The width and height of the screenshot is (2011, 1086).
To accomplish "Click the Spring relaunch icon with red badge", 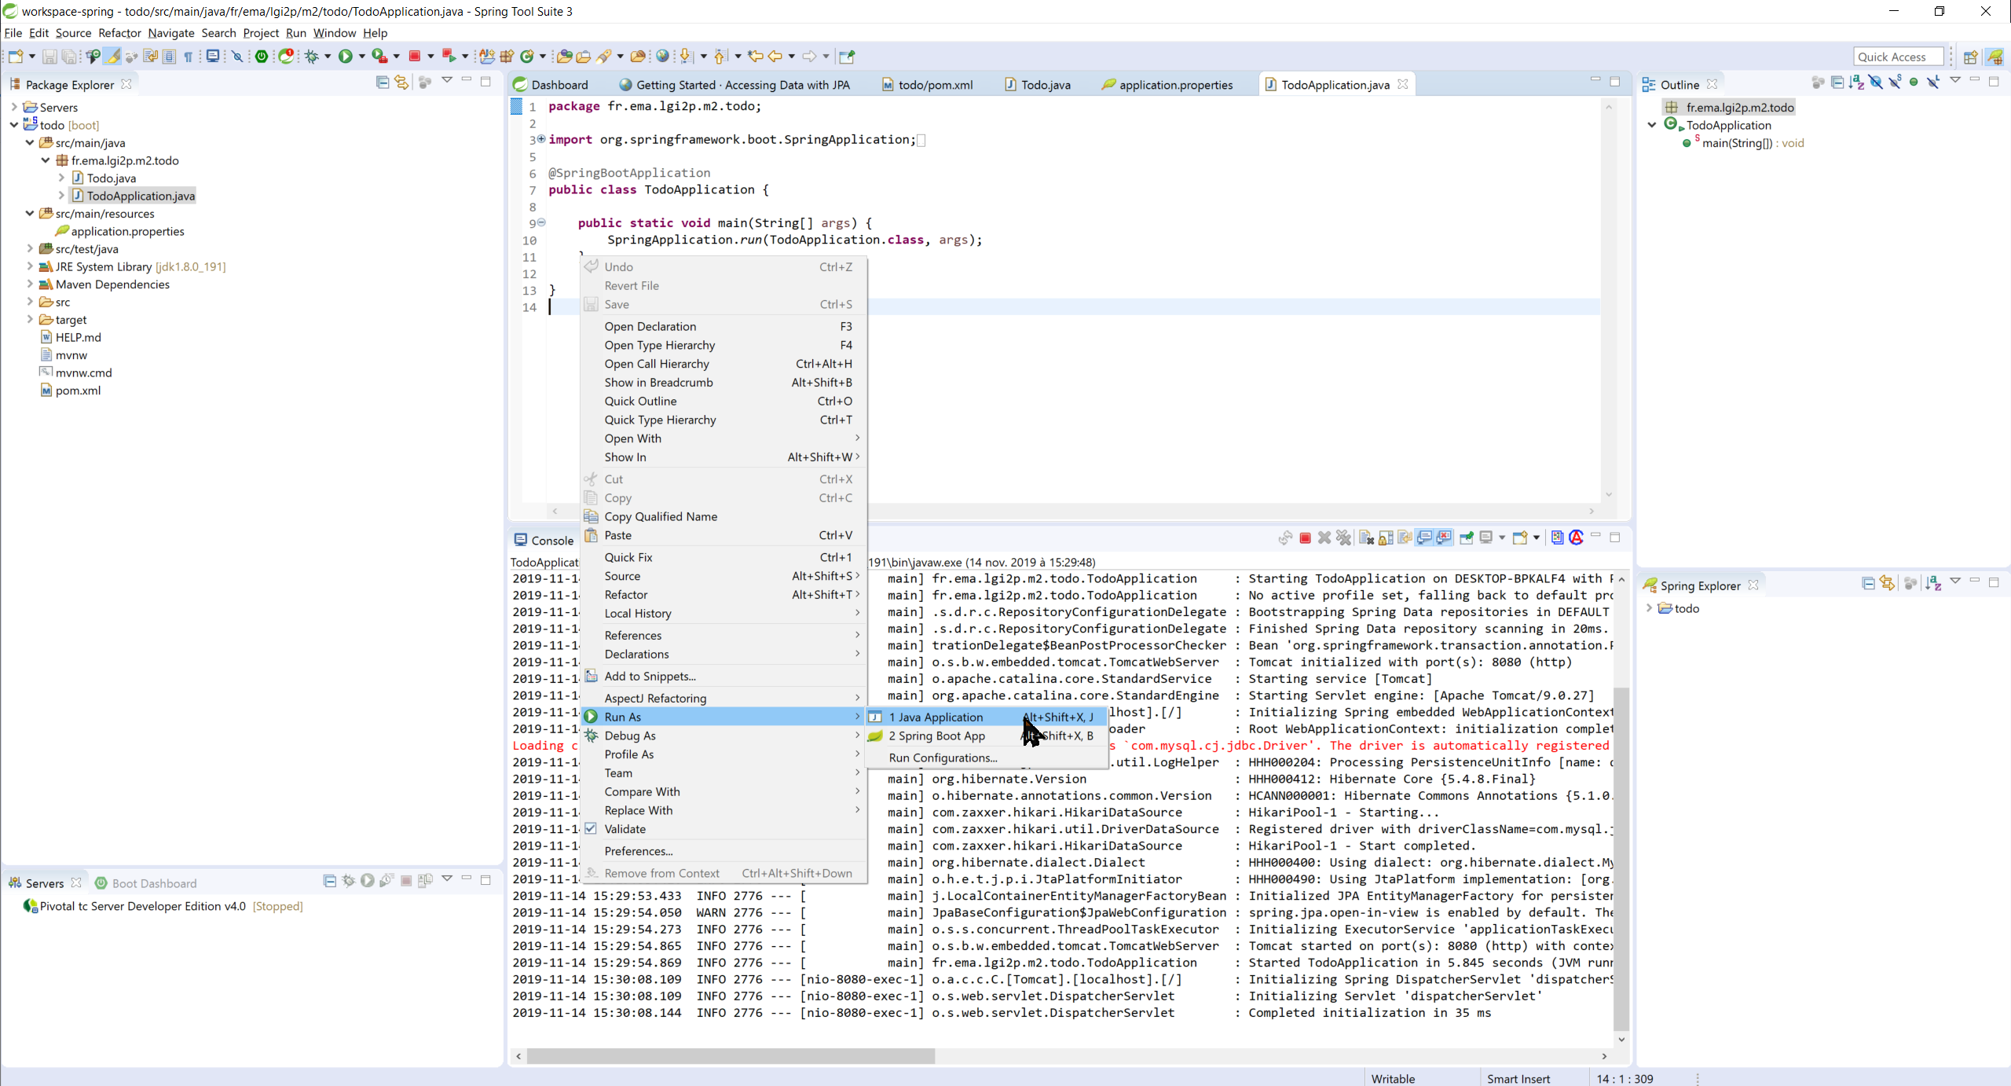I will pyautogui.click(x=287, y=57).
